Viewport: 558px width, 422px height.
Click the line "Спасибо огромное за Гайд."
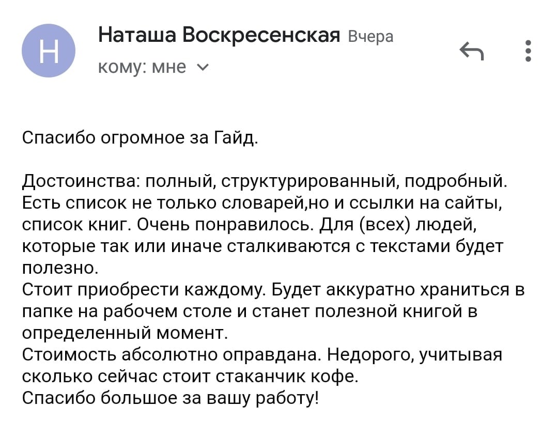pos(139,138)
